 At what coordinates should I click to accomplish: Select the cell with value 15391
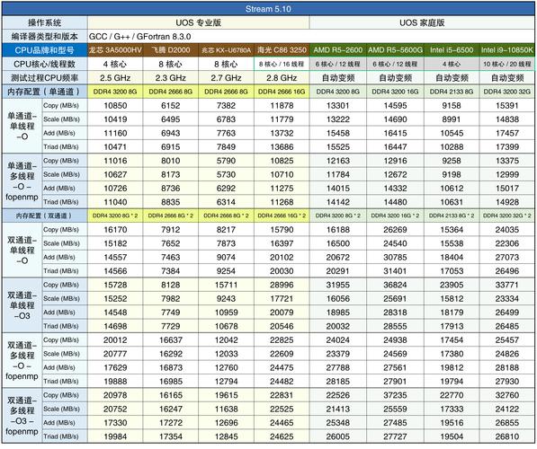[506, 105]
